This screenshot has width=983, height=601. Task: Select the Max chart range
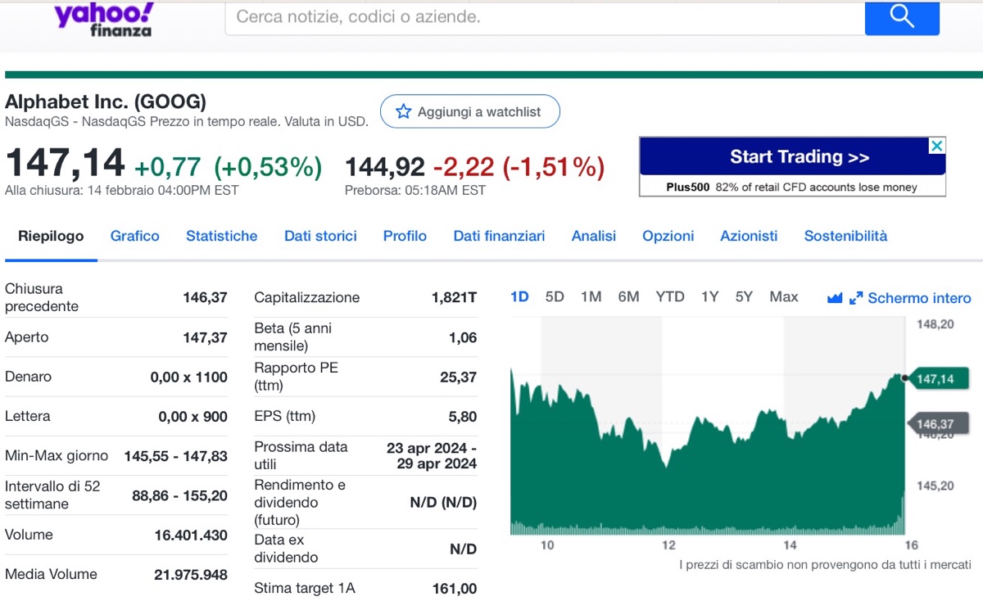[x=784, y=296]
